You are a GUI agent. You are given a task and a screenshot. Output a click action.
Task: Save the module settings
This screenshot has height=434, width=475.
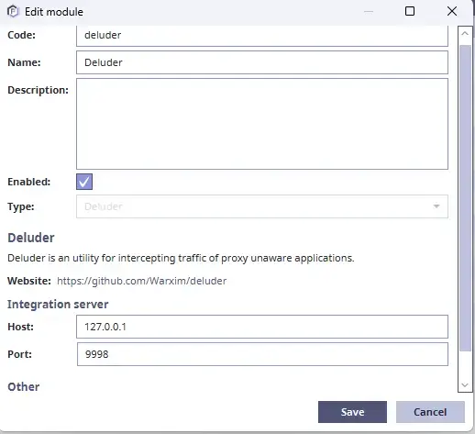click(x=352, y=412)
